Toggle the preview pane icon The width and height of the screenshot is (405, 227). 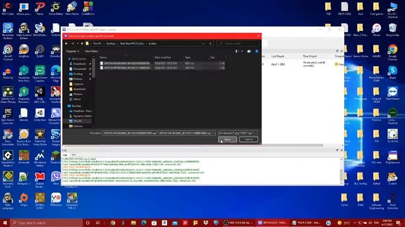tap(249, 51)
